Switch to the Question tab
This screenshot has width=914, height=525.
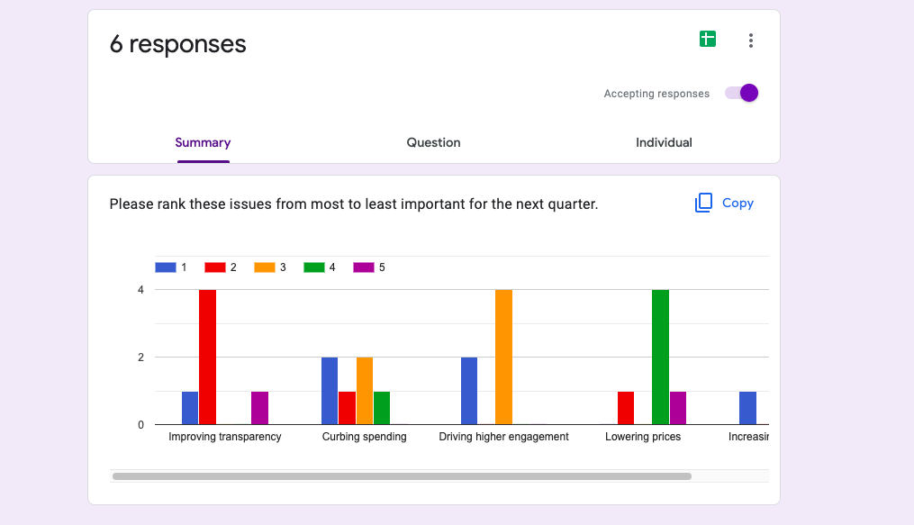click(433, 142)
